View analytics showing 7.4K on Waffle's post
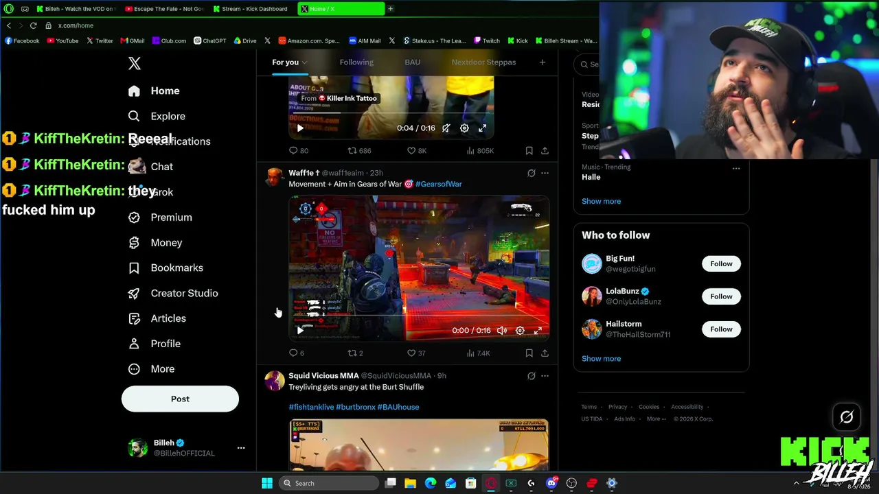This screenshot has width=879, height=494. tap(478, 353)
